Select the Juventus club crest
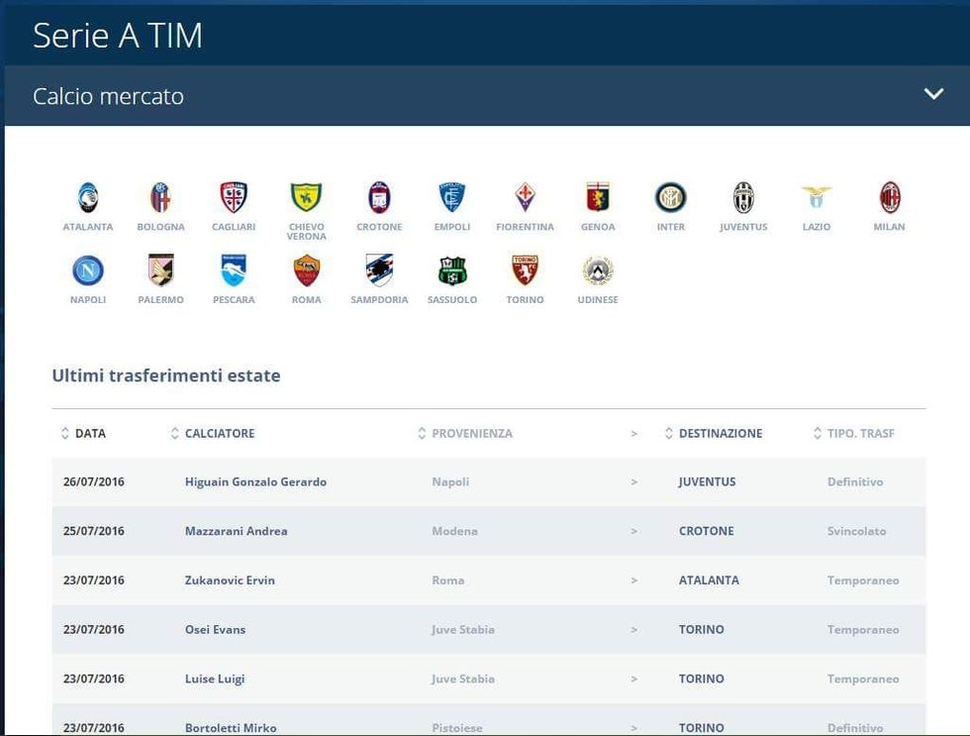 tap(743, 195)
